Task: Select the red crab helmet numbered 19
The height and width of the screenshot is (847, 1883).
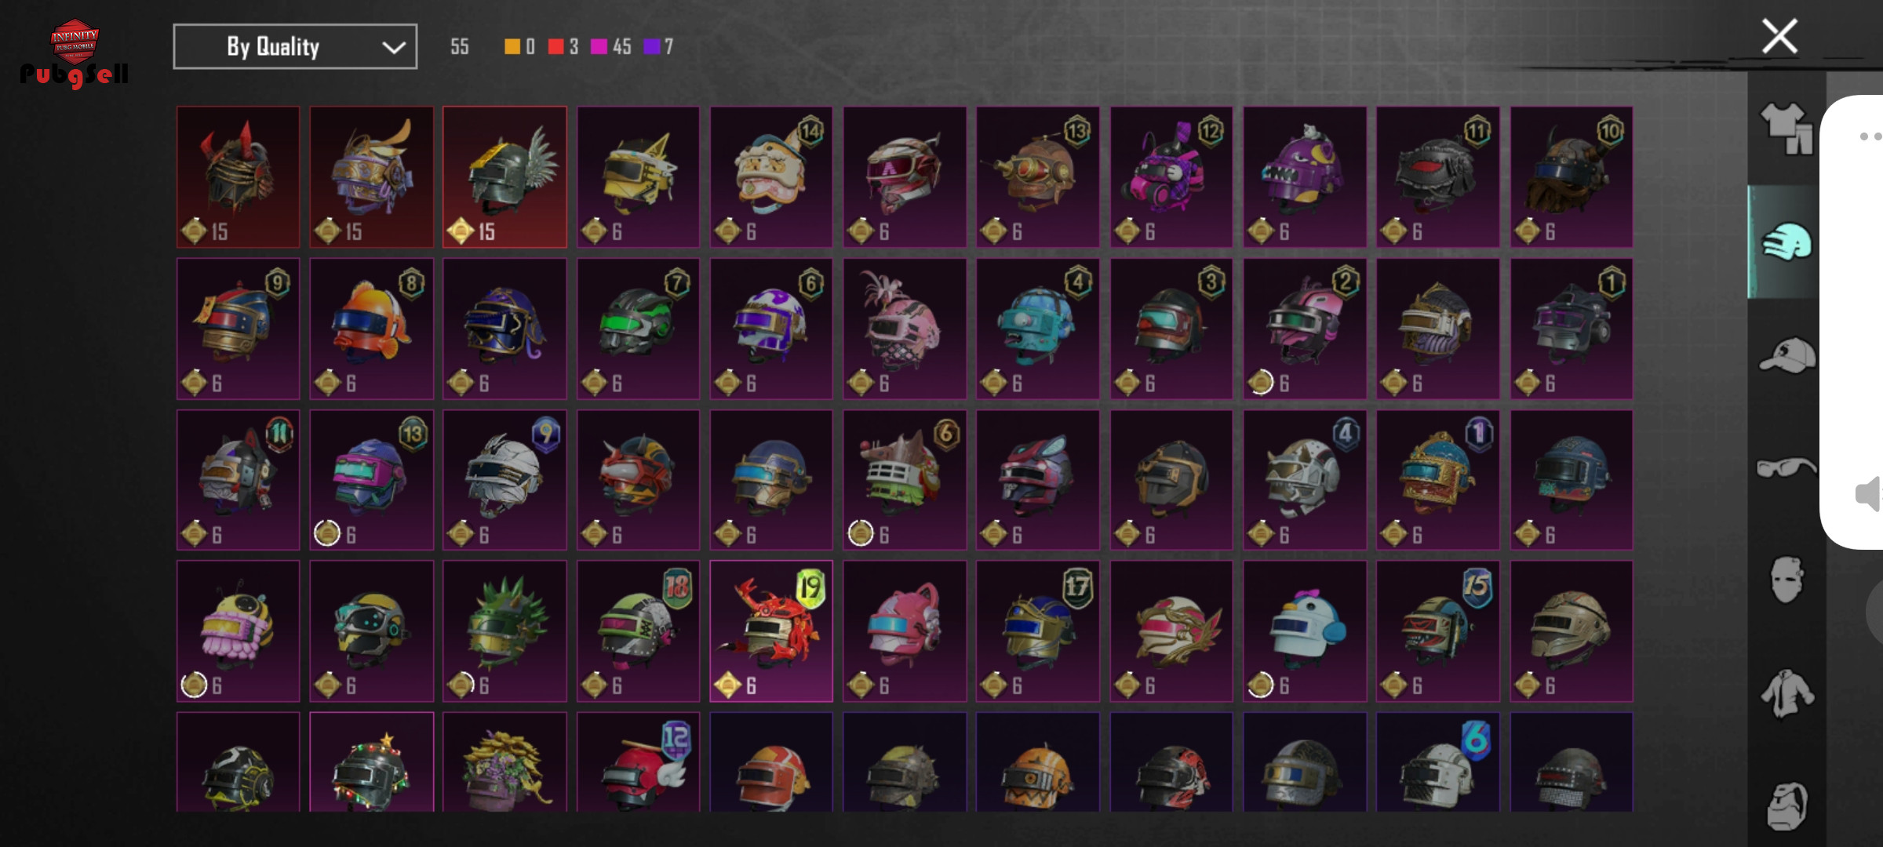Action: 771,631
